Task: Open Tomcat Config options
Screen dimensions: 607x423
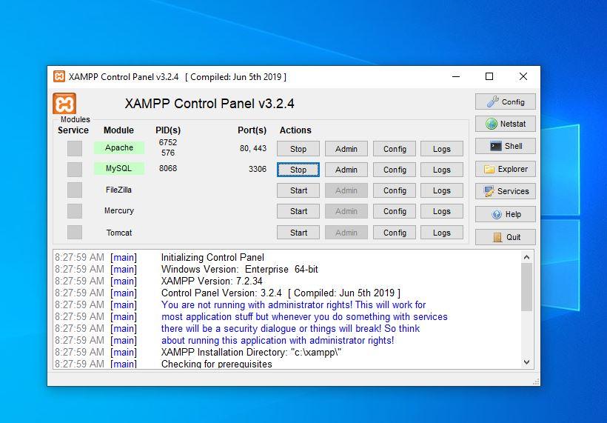Action: (x=395, y=233)
